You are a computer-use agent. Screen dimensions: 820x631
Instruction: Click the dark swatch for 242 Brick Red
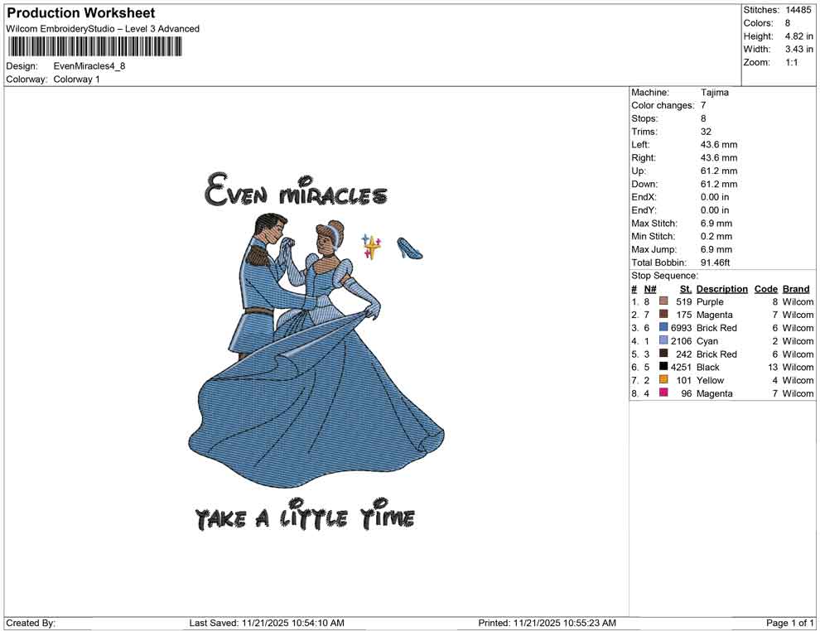tap(663, 354)
